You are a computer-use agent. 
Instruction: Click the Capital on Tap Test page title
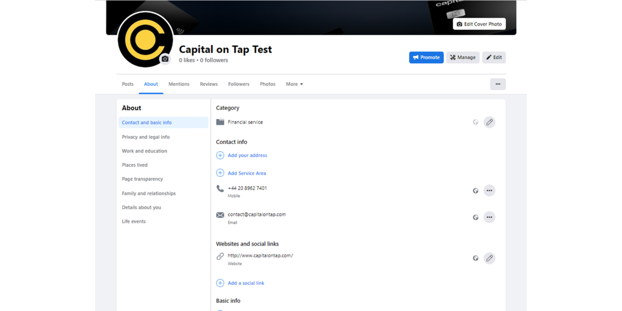pos(225,49)
